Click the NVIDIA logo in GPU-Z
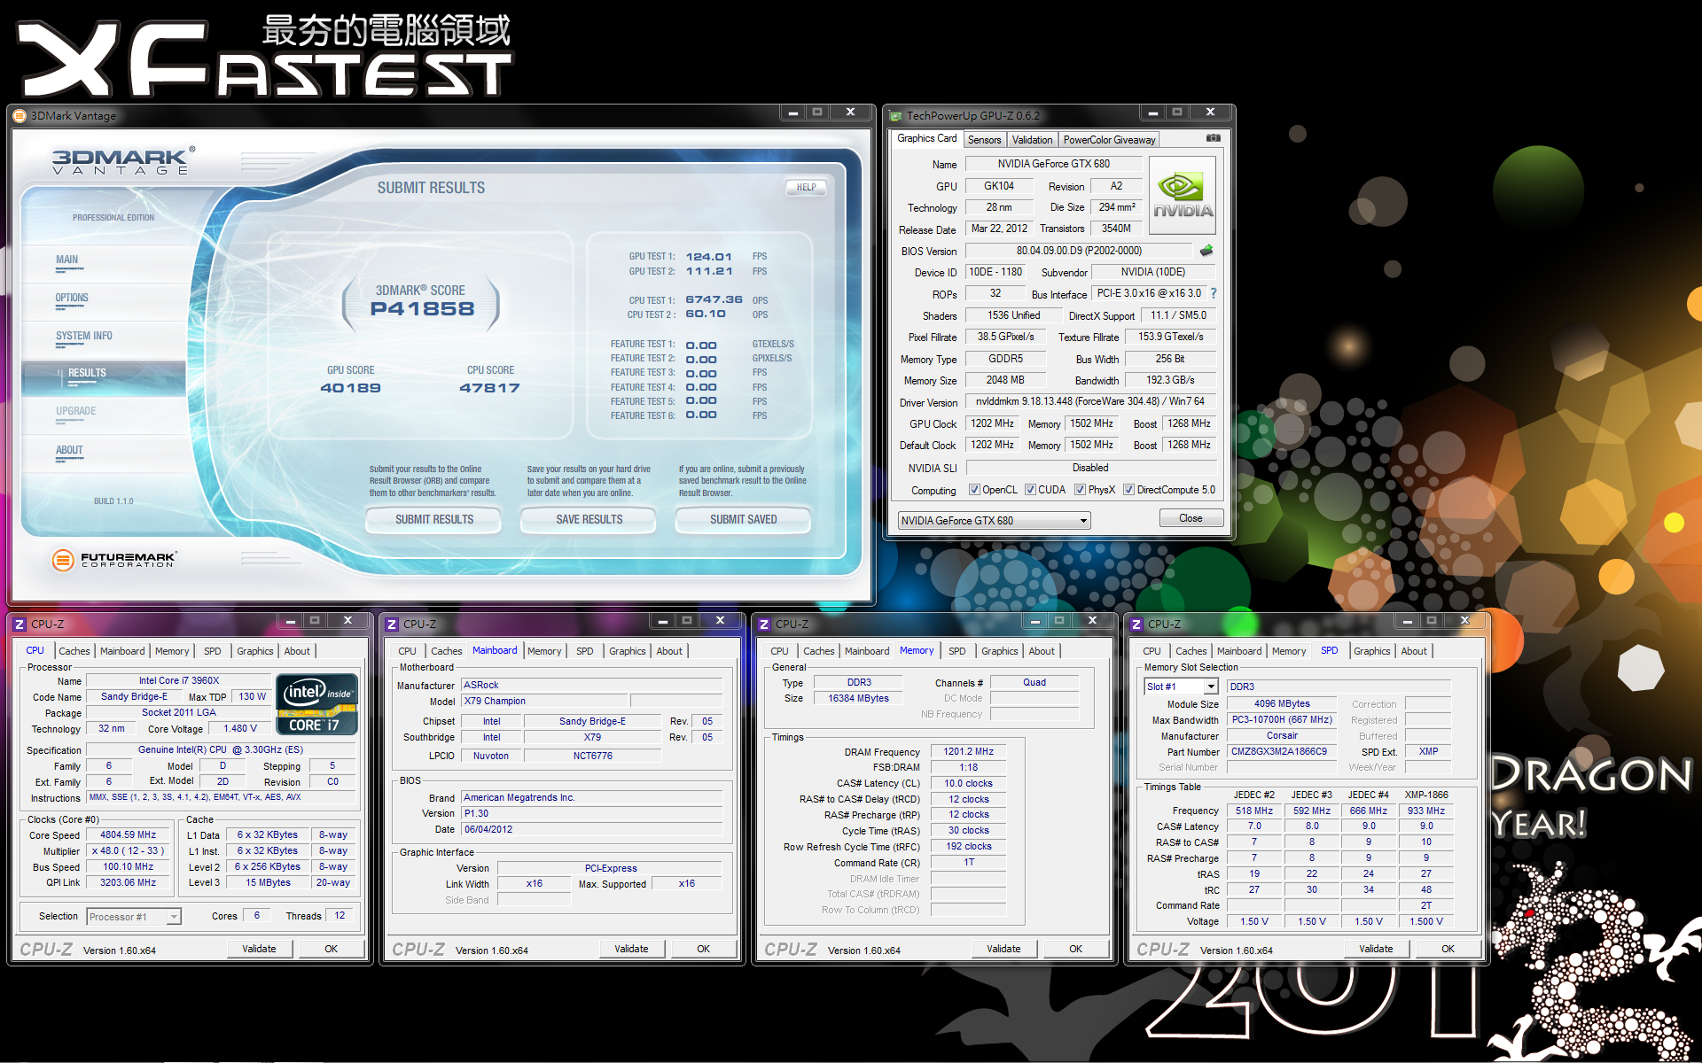1702x1063 pixels. tap(1183, 196)
